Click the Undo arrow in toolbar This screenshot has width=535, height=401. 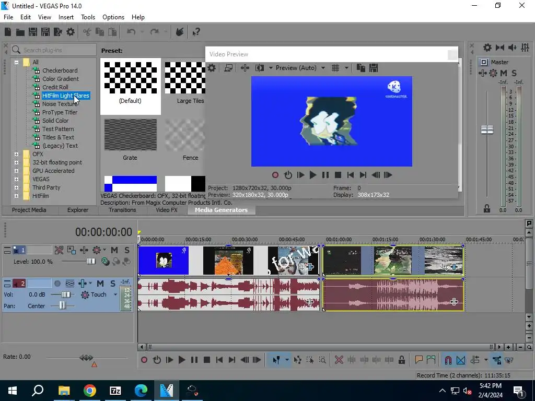click(131, 32)
